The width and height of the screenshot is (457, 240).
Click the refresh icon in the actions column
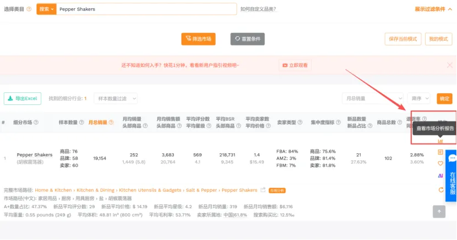click(x=440, y=189)
